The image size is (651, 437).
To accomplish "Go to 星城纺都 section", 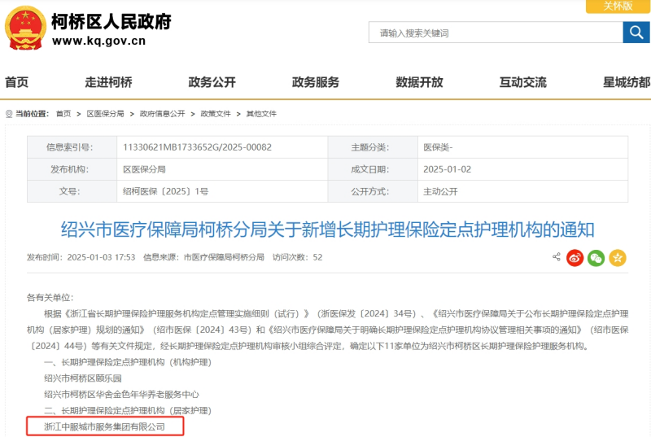I will coord(626,82).
